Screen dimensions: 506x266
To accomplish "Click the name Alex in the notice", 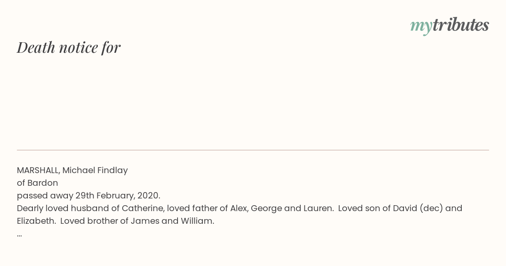I will [238, 208].
